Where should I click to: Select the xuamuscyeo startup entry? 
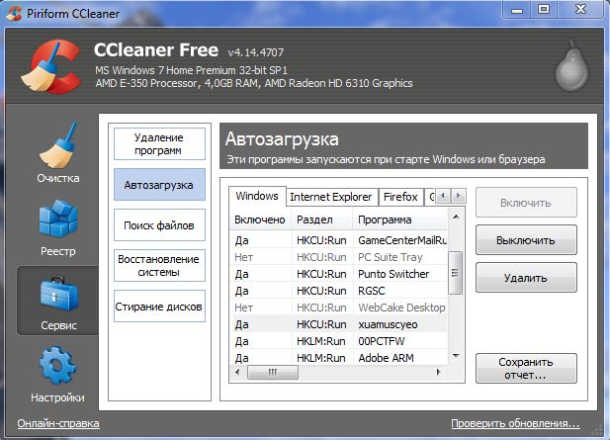[338, 324]
